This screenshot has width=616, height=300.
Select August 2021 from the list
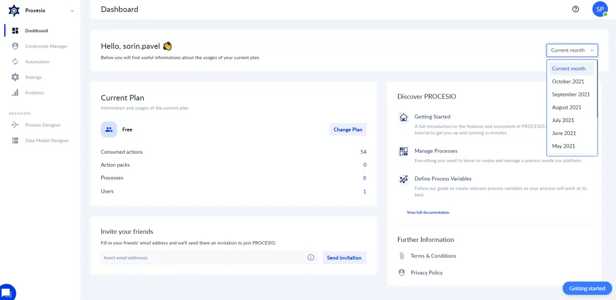pyautogui.click(x=571, y=107)
